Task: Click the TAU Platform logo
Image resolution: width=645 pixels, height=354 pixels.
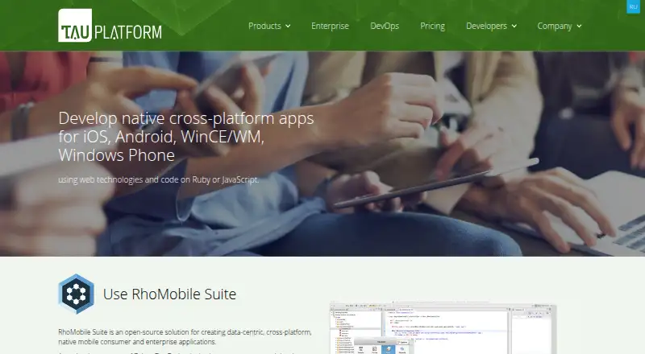Action: pyautogui.click(x=110, y=26)
